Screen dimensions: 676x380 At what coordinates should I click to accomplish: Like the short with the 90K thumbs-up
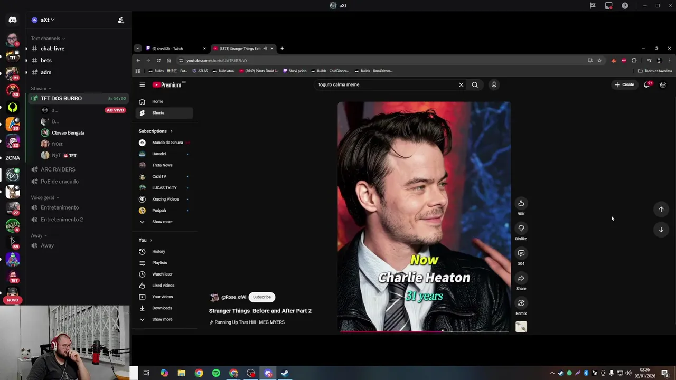(x=521, y=203)
